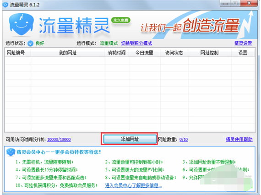Viewport: 261px width, 195px height.
Task: Minimize the 流量精灵 window
Action: coord(225,3)
